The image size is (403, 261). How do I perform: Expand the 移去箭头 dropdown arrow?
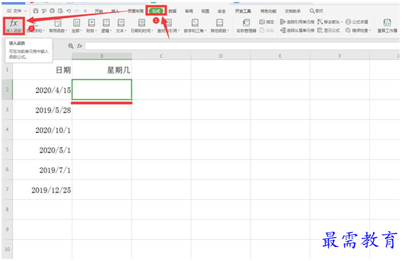[x=342, y=22]
